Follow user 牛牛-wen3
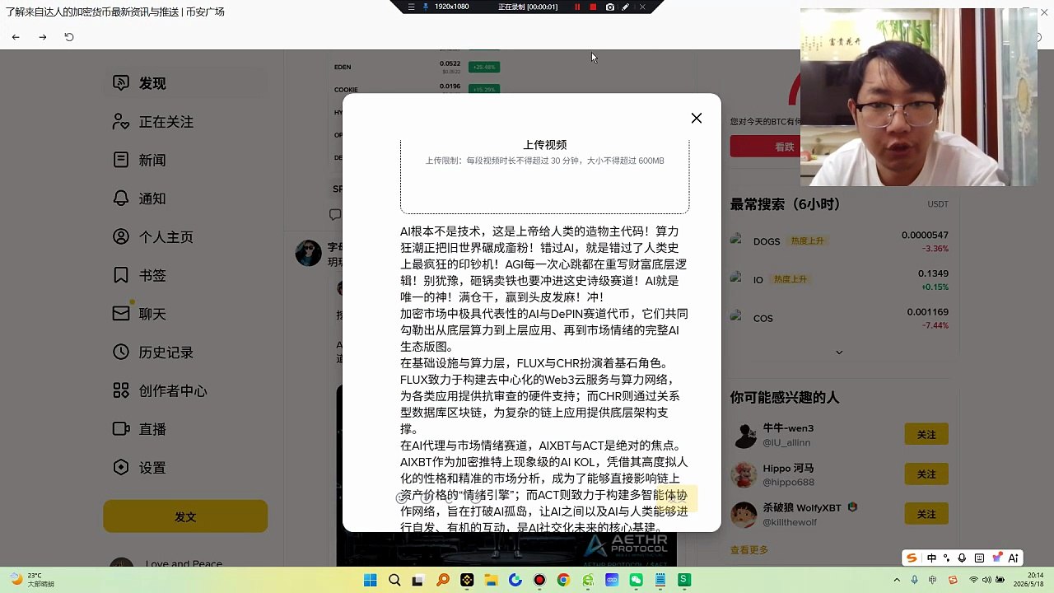Viewport: 1054px width, 593px height. [x=926, y=434]
